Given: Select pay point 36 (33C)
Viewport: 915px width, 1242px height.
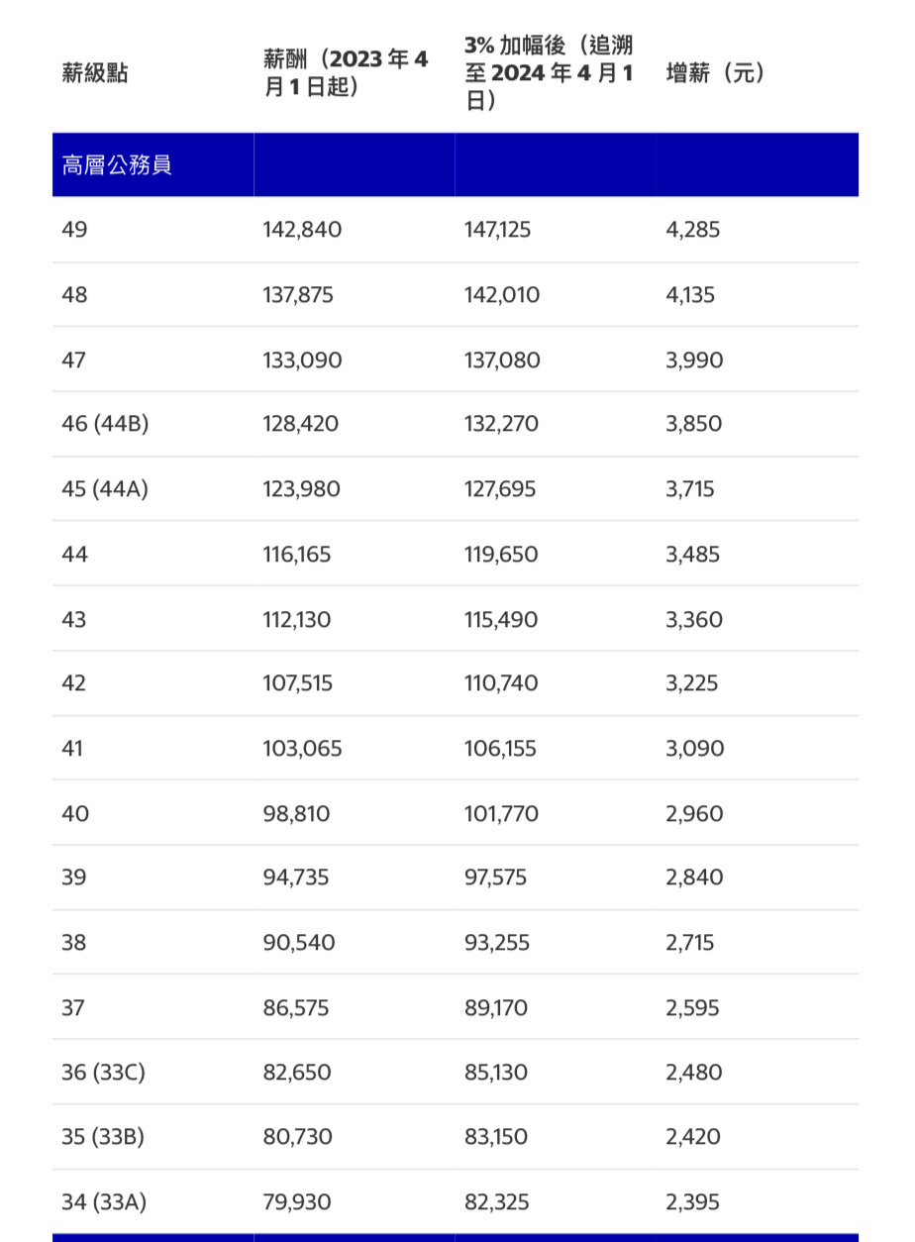Looking at the screenshot, I should [103, 1072].
